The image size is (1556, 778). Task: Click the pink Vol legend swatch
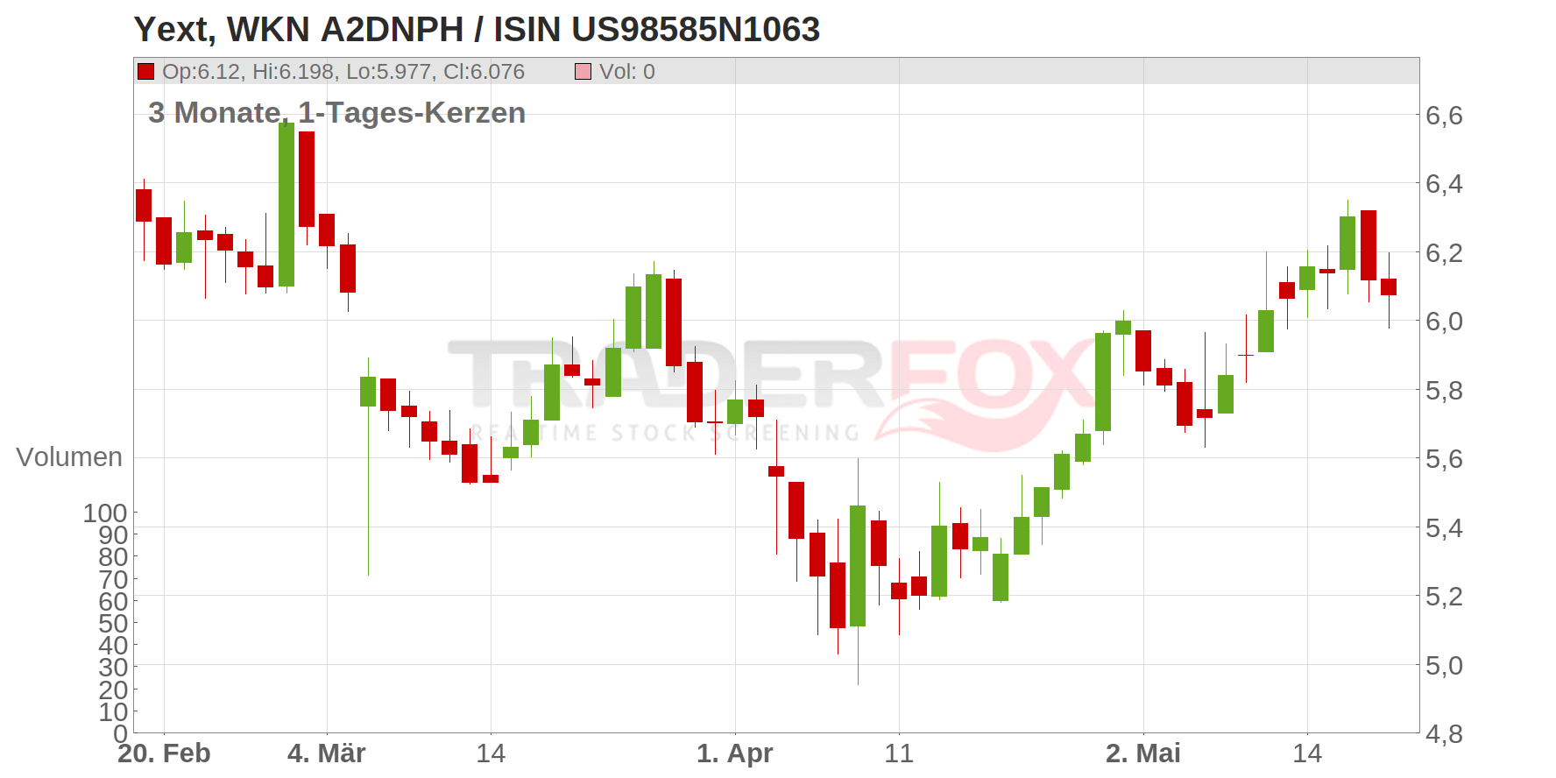583,72
